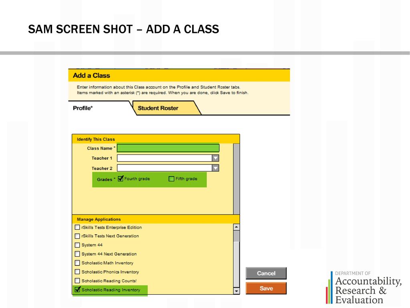Check Scholastic Reading Counts!

(x=77, y=280)
